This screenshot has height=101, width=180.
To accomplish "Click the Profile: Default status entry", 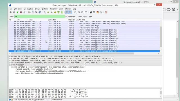I will (x=57, y=100).
